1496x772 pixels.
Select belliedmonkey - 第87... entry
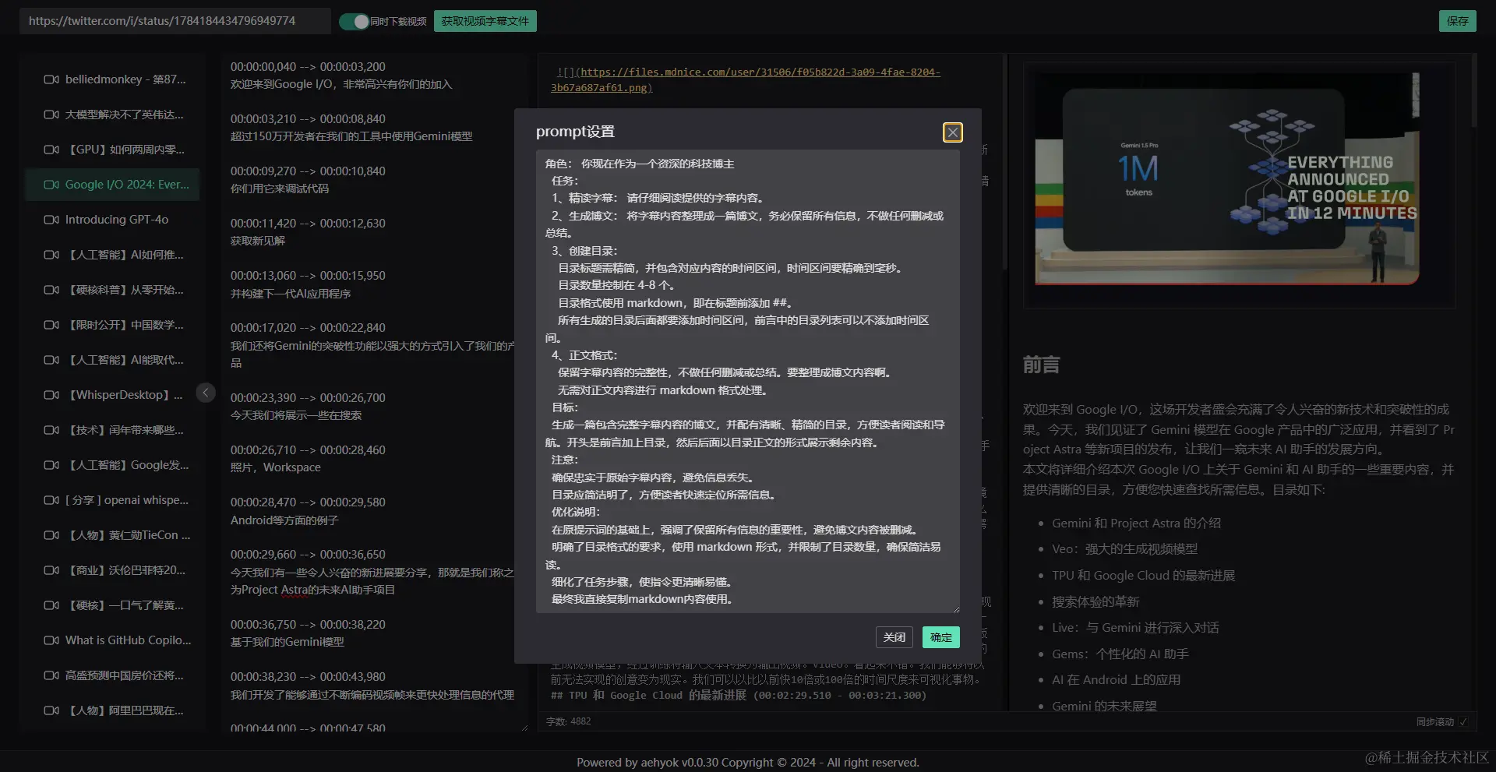pyautogui.click(x=112, y=79)
